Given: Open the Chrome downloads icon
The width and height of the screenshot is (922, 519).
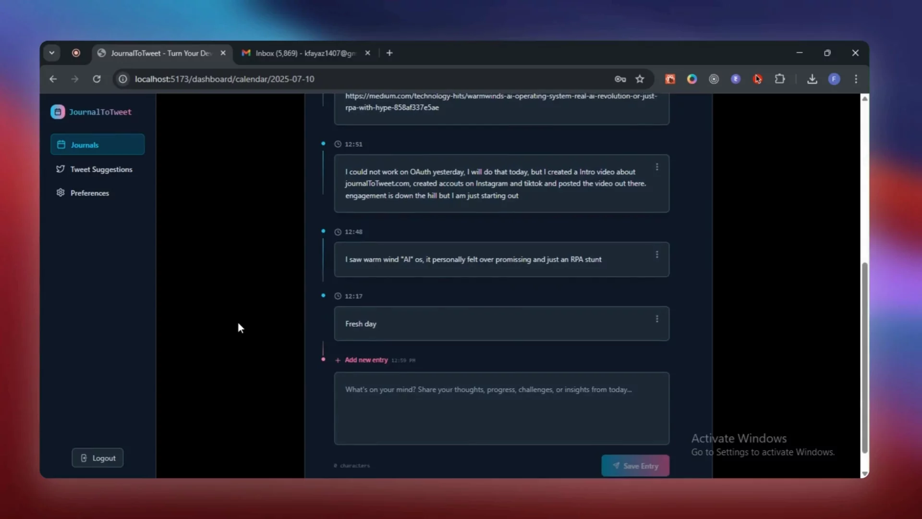Looking at the screenshot, I should (x=812, y=79).
